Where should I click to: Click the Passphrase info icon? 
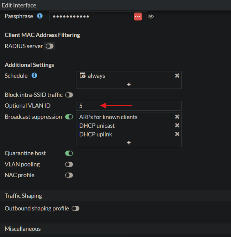click(x=40, y=16)
